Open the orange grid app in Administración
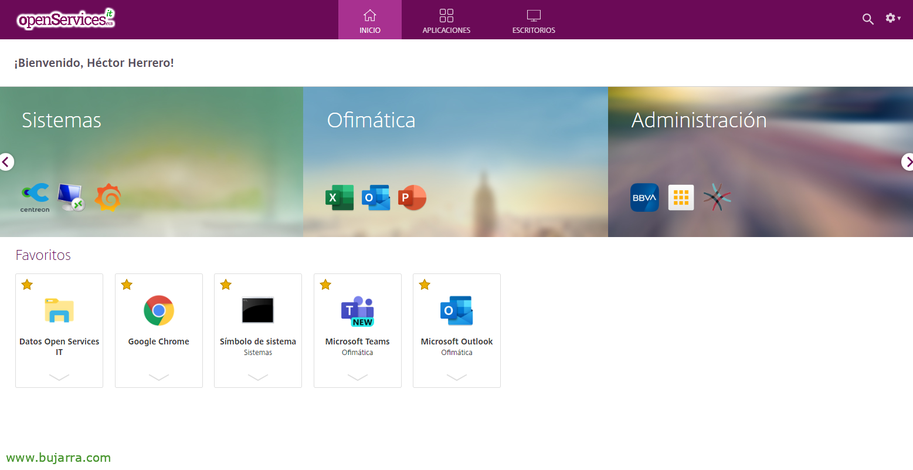Image resolution: width=913 pixels, height=470 pixels. tap(681, 198)
